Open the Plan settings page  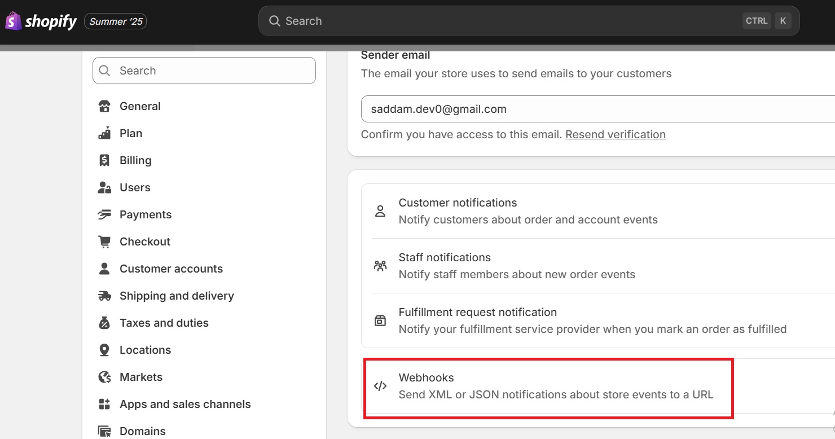point(131,133)
